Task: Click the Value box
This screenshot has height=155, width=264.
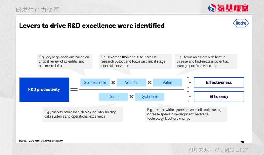Action: pos(167,82)
